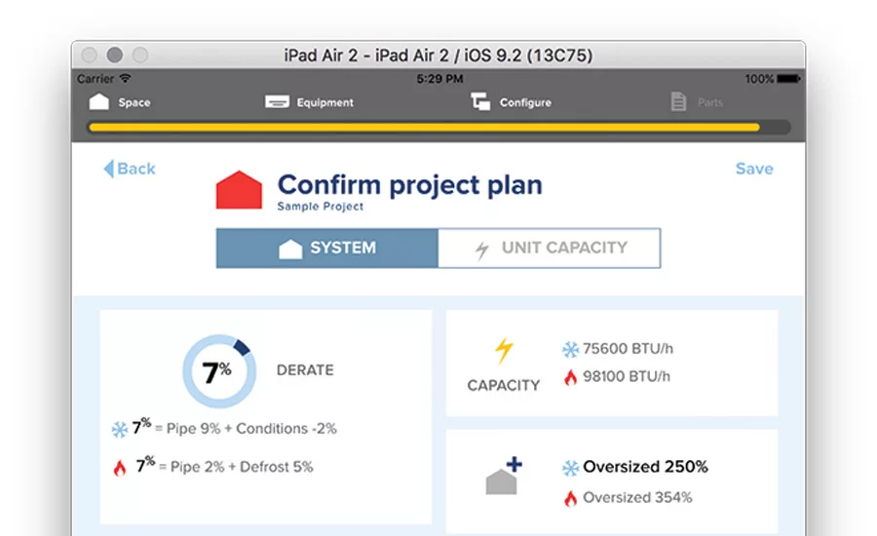Click the snowflake icon beside 75600 BTU/h
This screenshot has width=877, height=536.
(570, 350)
